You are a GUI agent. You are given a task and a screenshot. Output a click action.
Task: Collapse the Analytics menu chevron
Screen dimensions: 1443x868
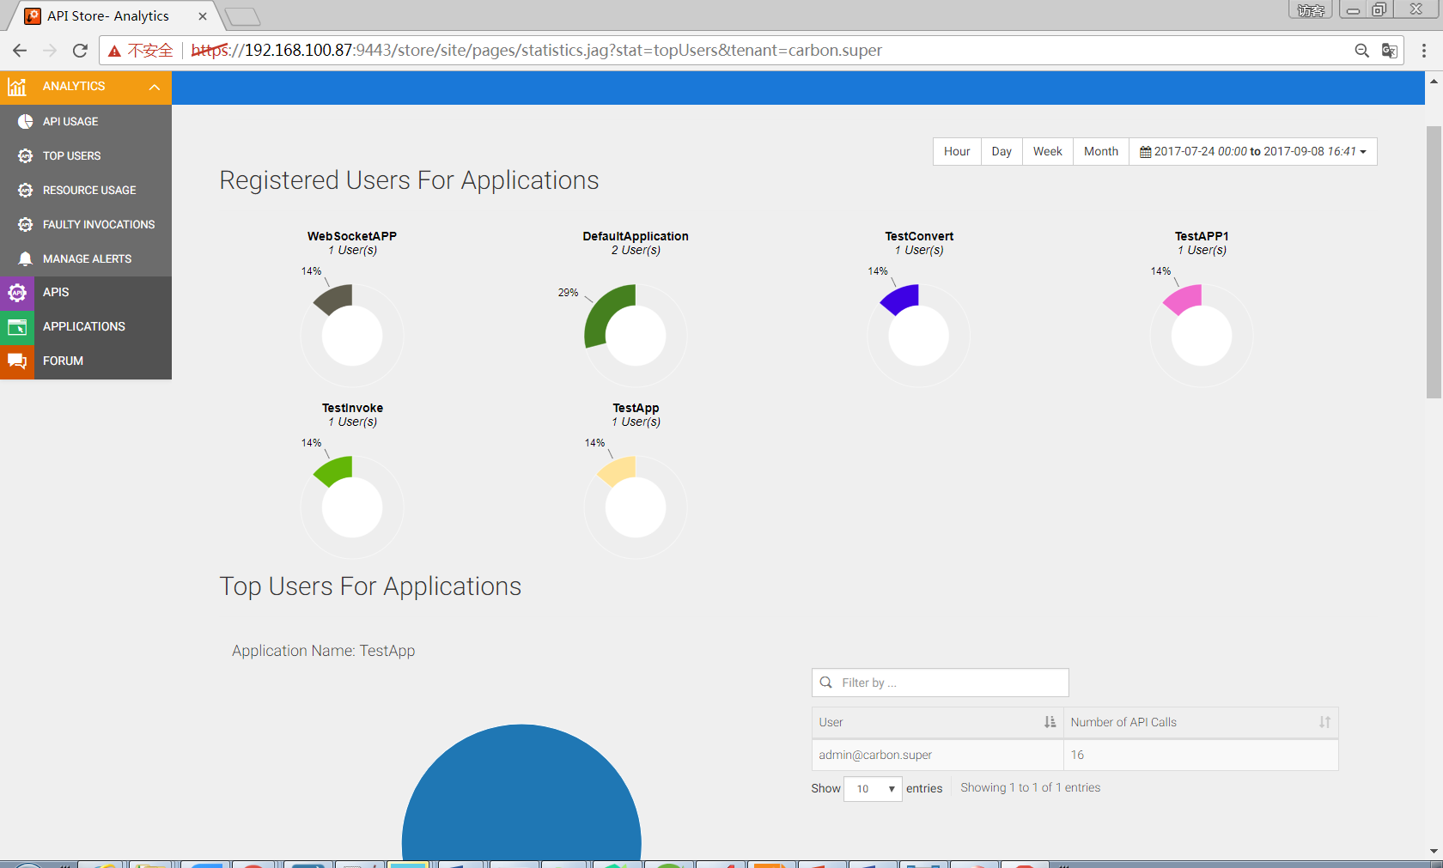[x=155, y=87]
